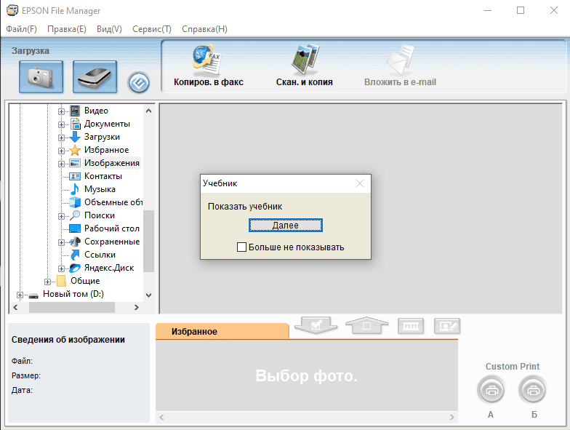Viewport: 570px width, 430px height.
Task: Click the Избранное star icon
Action: pyautogui.click(x=75, y=150)
